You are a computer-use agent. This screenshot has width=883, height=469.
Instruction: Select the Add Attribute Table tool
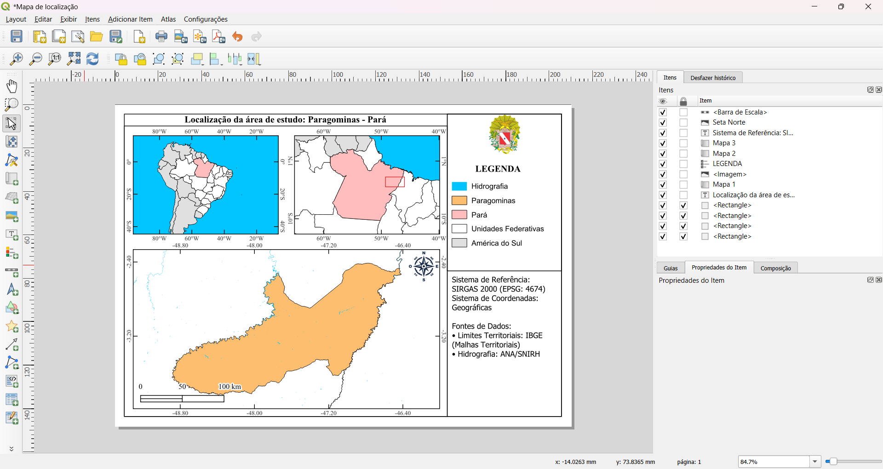point(11,400)
